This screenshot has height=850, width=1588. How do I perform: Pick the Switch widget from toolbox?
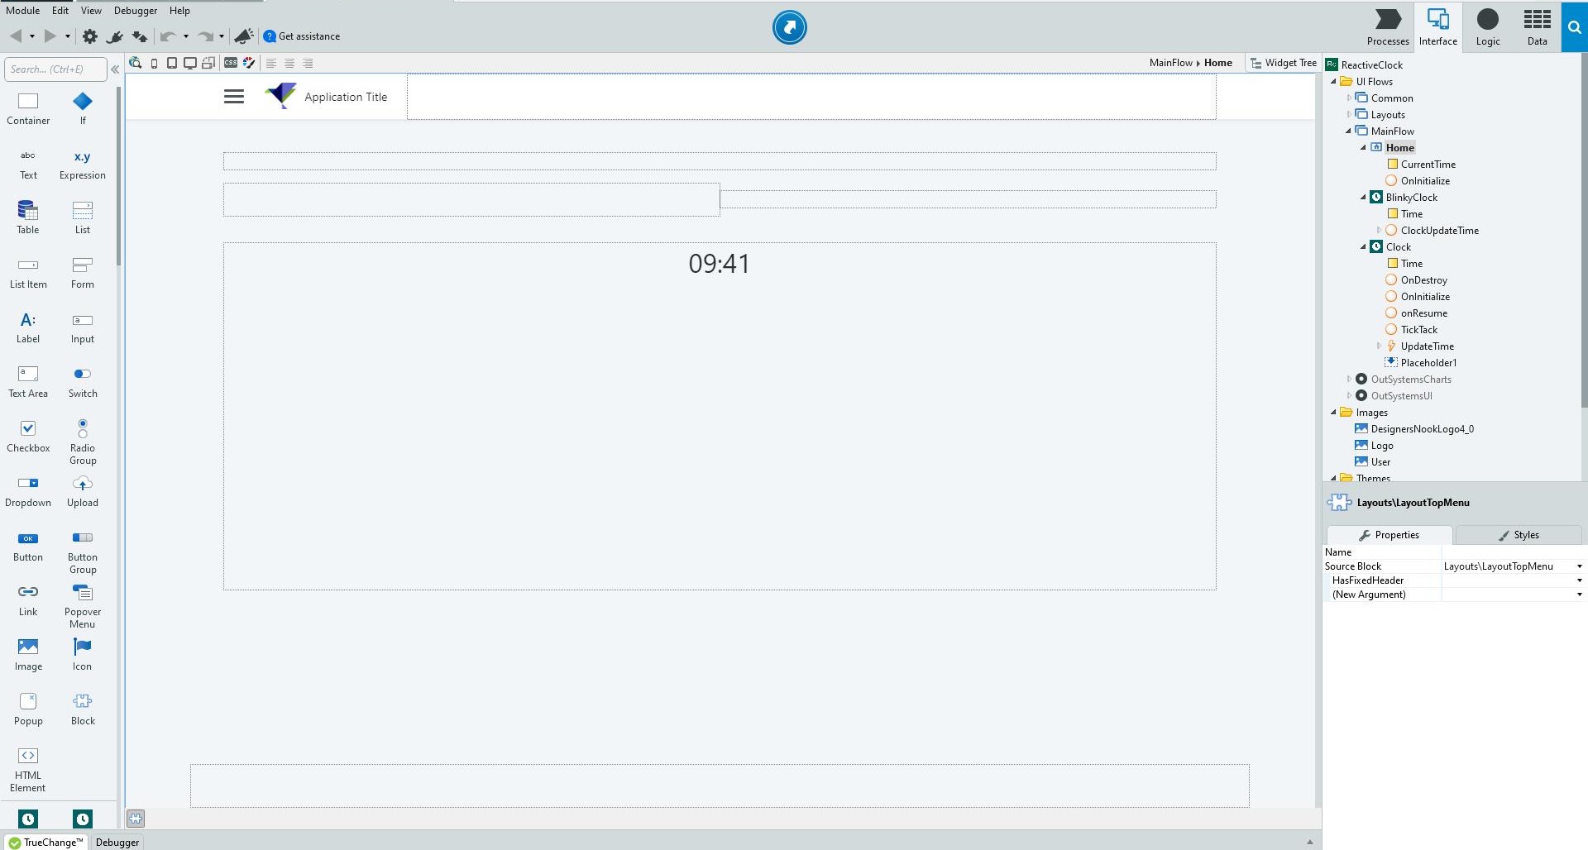tap(83, 382)
